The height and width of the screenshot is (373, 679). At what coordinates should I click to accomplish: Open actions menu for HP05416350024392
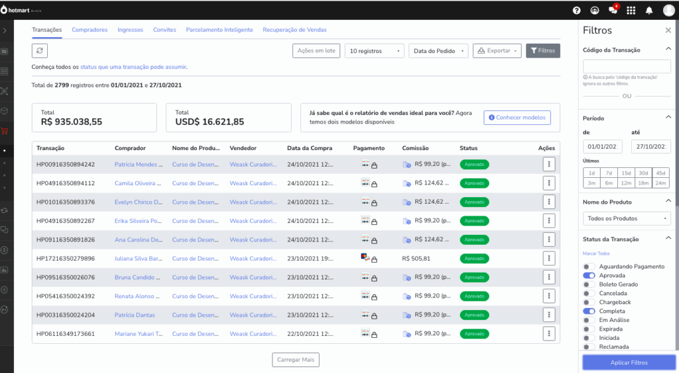coord(549,296)
